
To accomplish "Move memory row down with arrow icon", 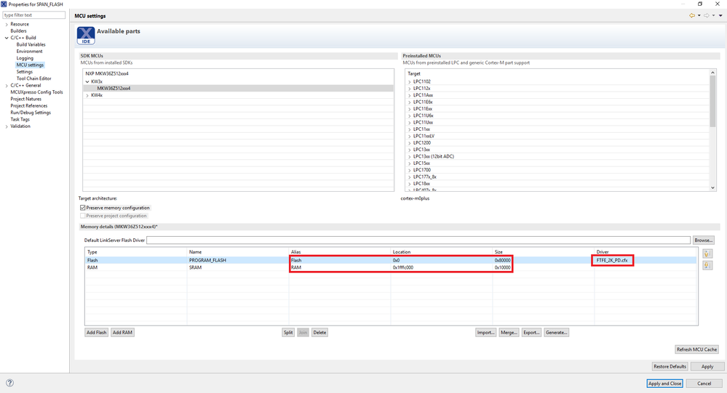I will pos(707,265).
